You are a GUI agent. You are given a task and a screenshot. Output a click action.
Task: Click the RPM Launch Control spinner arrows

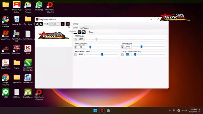click(75, 54)
